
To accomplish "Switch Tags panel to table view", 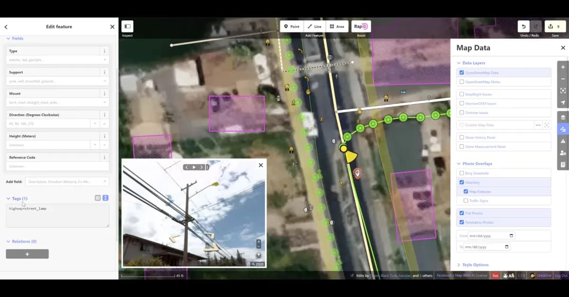I will point(97,198).
